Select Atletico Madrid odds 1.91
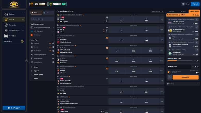 [117, 50]
